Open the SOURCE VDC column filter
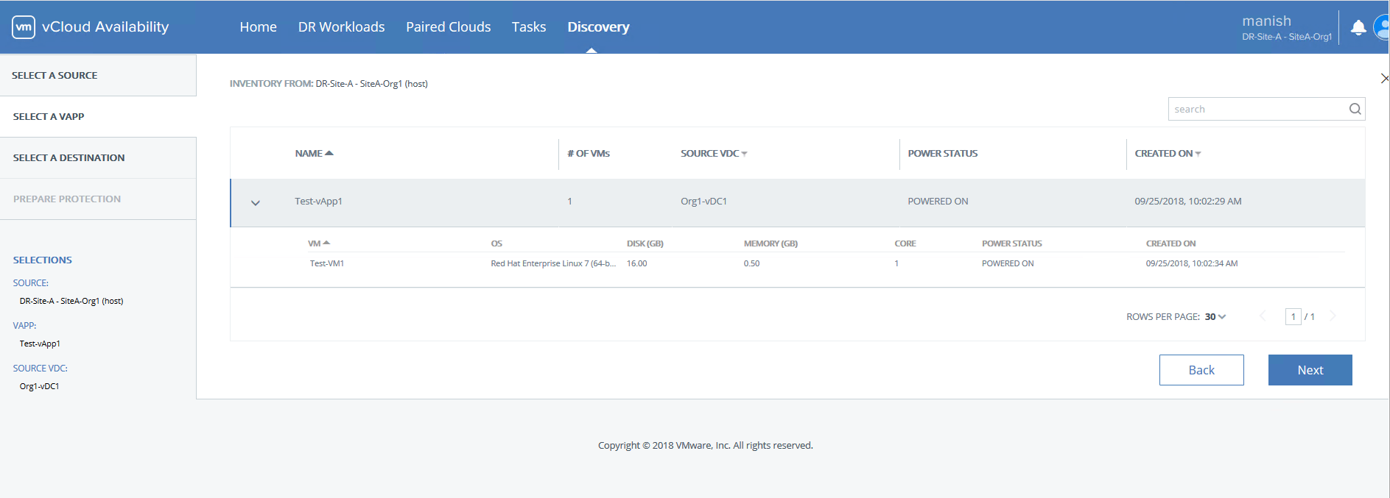Image resolution: width=1390 pixels, height=498 pixels. 745,154
